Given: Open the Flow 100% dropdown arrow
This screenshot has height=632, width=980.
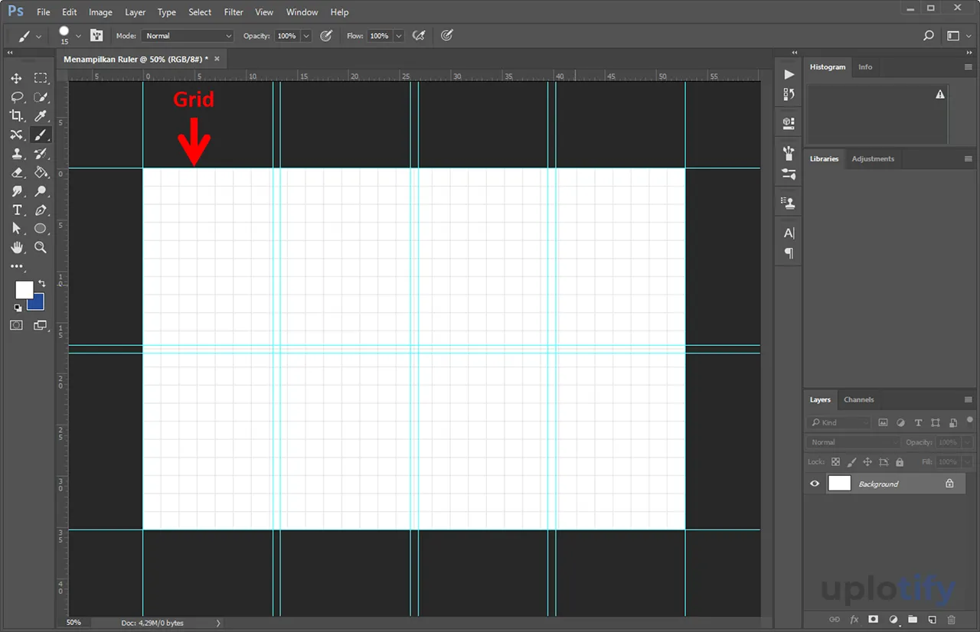Looking at the screenshot, I should point(399,36).
